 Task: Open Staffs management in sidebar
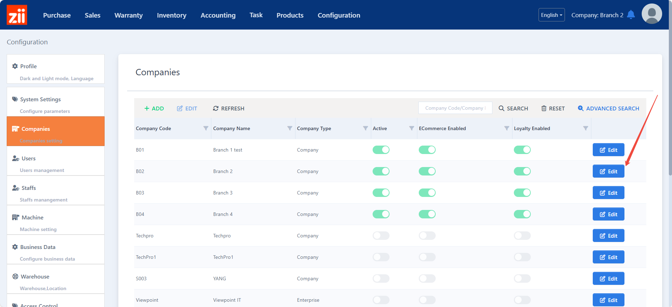point(56,190)
